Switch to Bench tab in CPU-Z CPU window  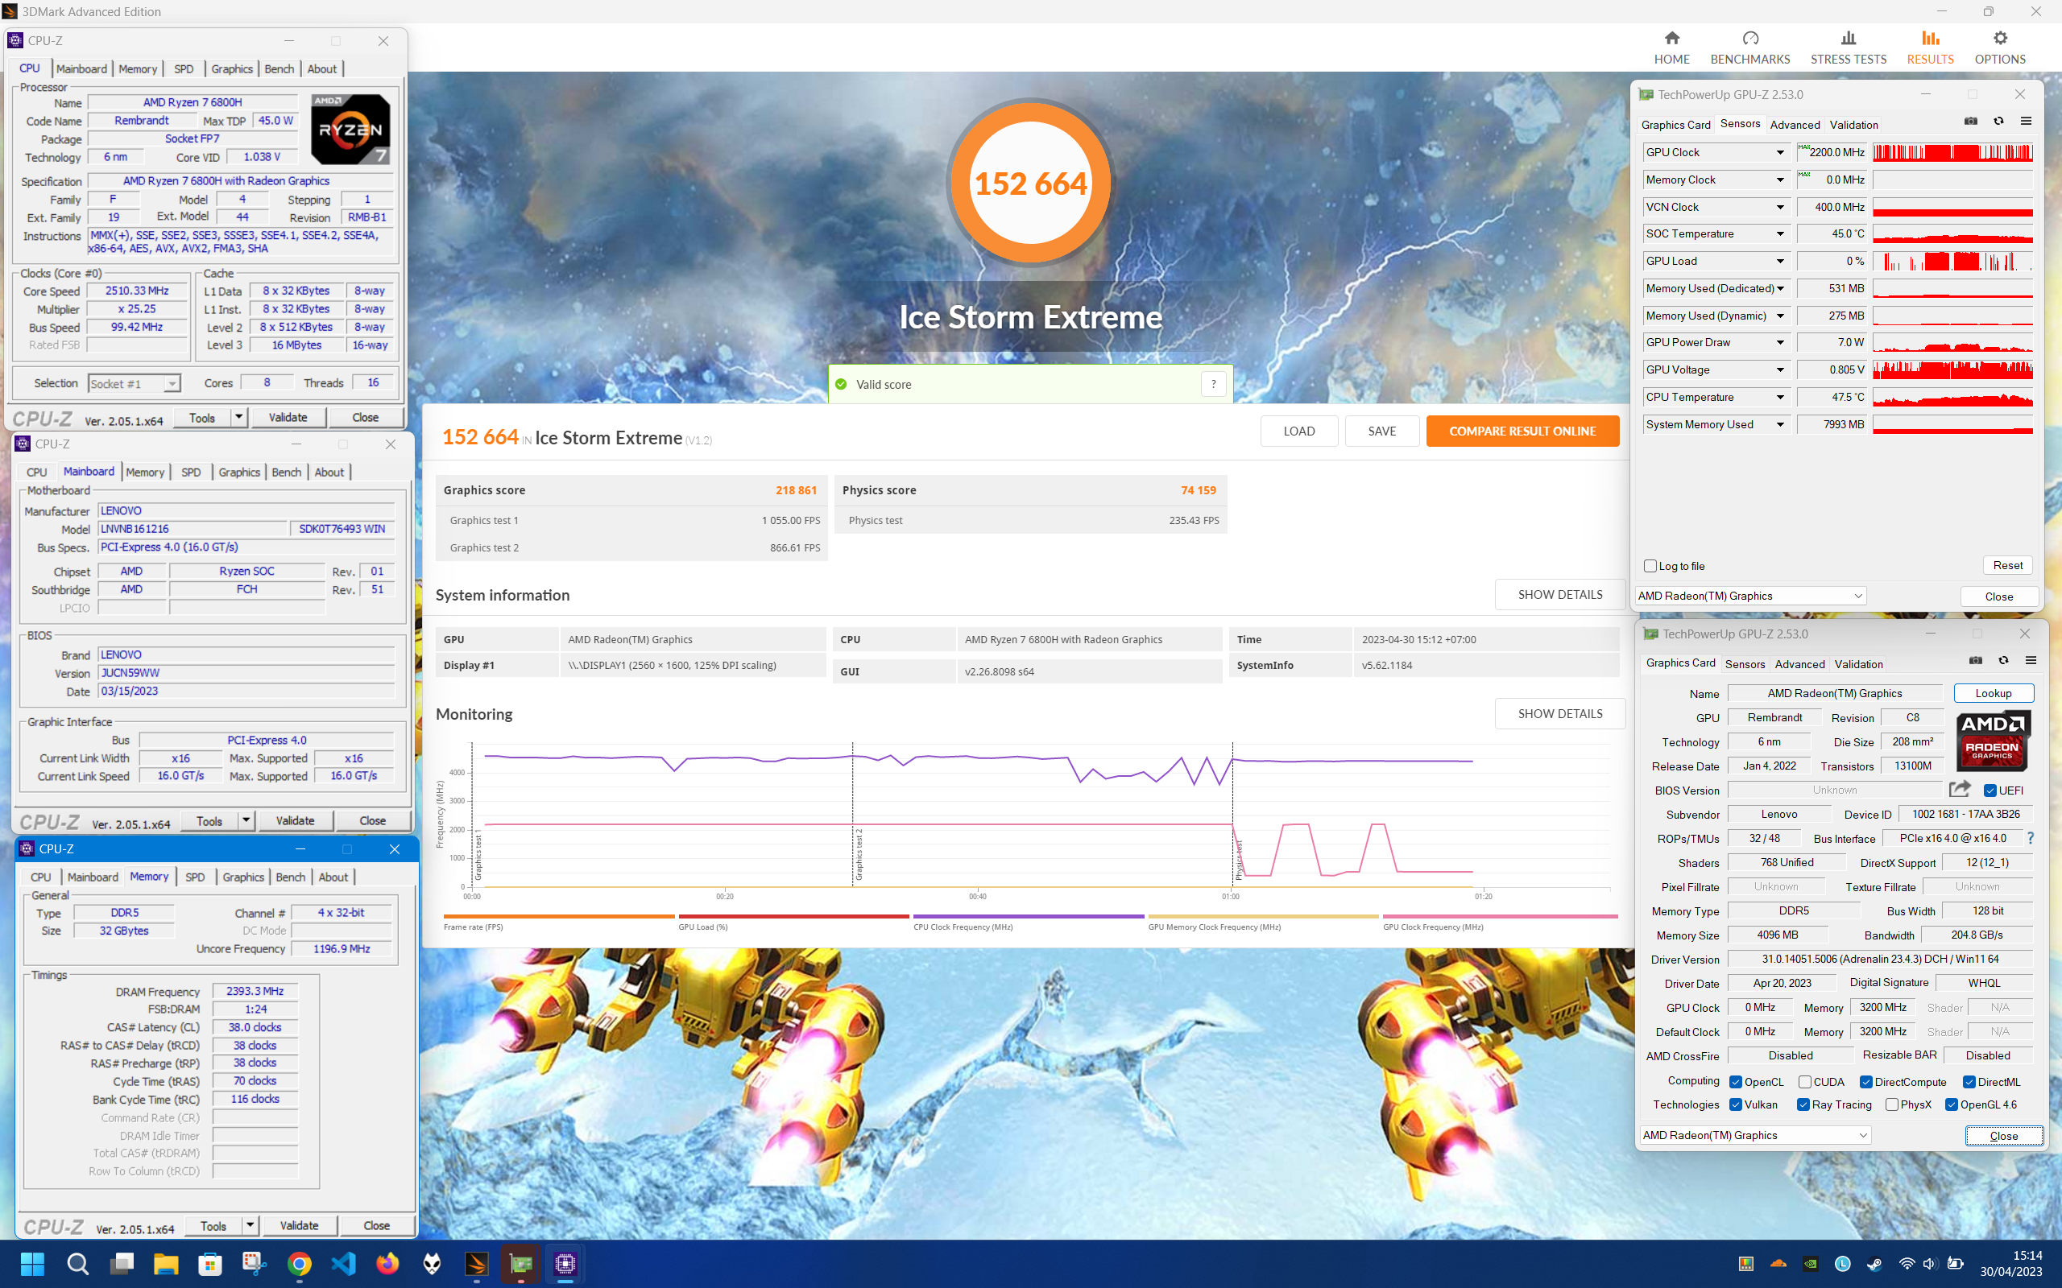pos(279,69)
